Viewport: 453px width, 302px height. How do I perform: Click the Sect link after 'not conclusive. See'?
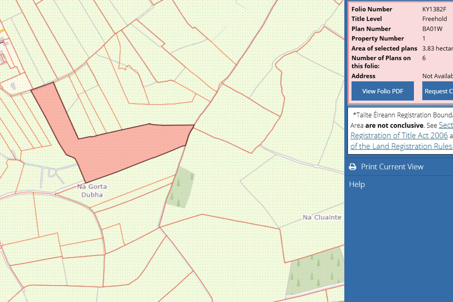[x=445, y=125]
